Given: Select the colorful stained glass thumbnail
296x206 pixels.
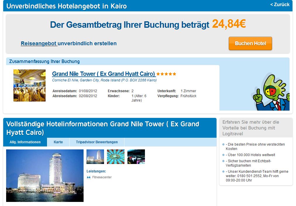Looking at the screenshot, I should (116, 157).
